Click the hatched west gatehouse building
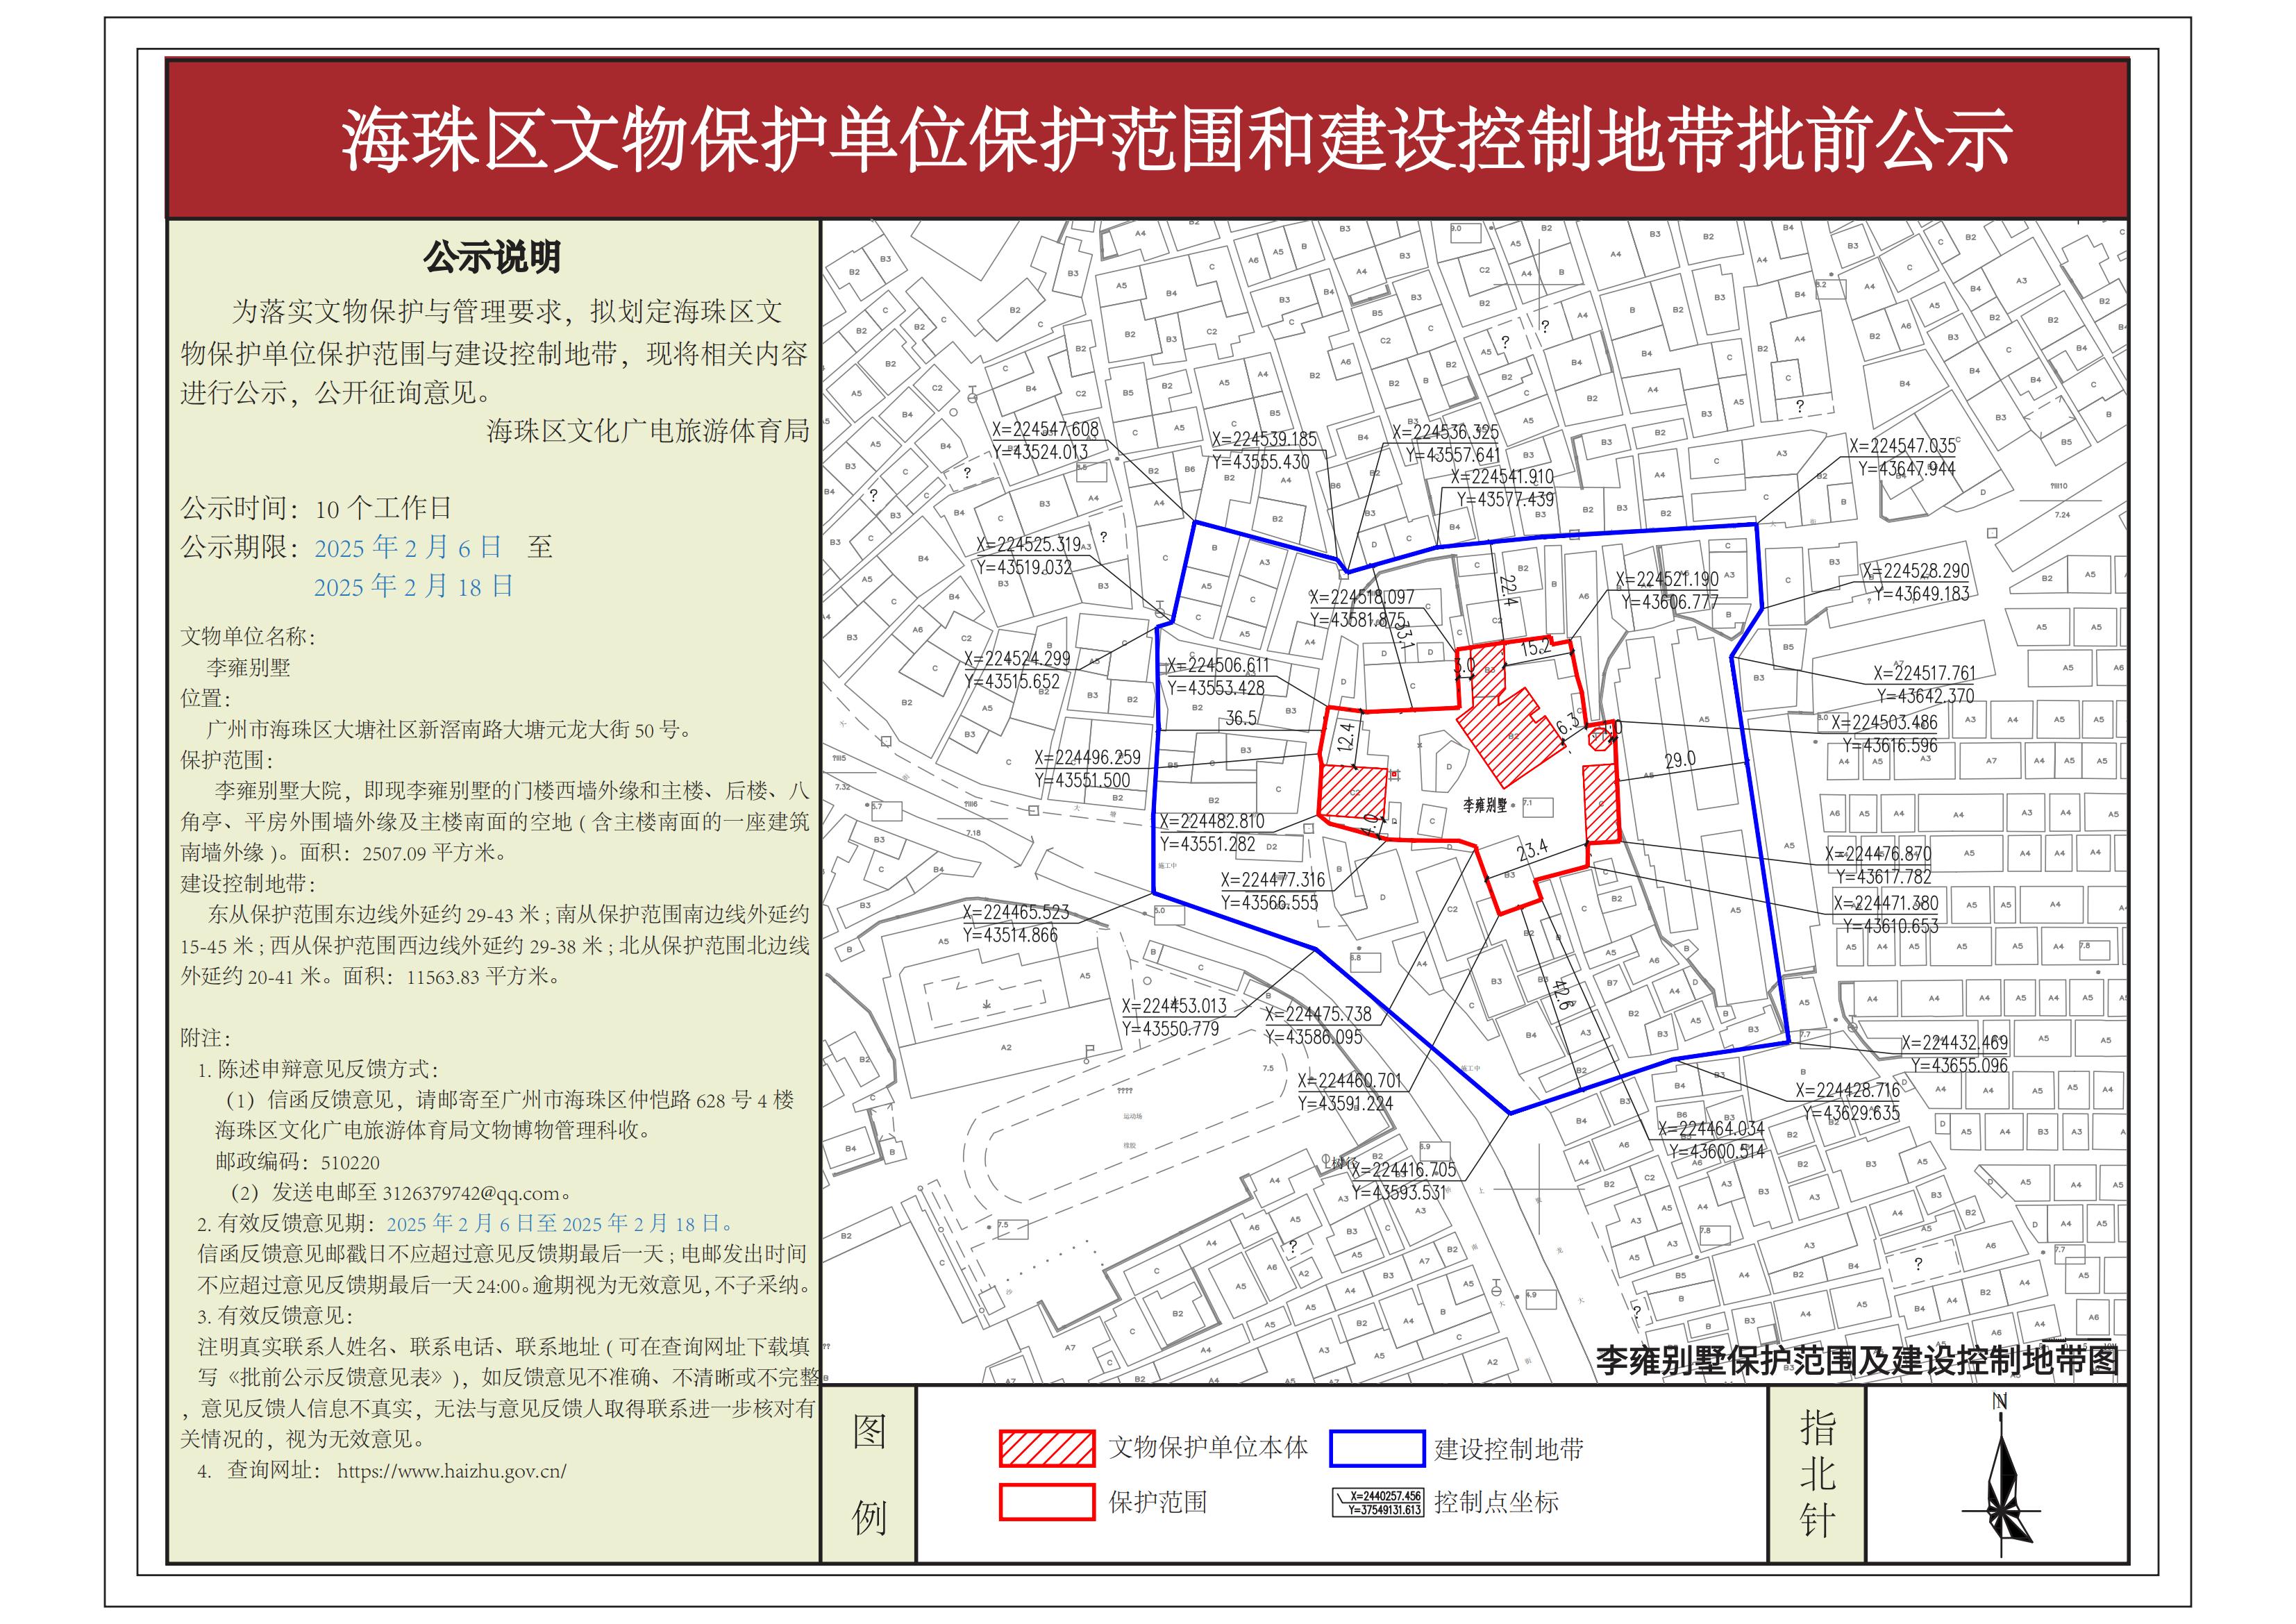The image size is (2296, 1624). (x=1354, y=792)
